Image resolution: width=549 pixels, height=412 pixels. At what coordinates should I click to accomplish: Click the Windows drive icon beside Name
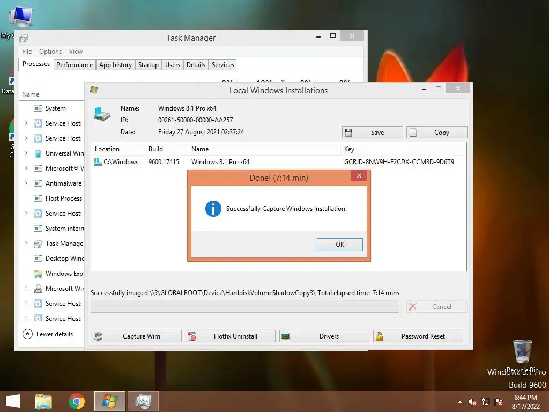pyautogui.click(x=102, y=114)
